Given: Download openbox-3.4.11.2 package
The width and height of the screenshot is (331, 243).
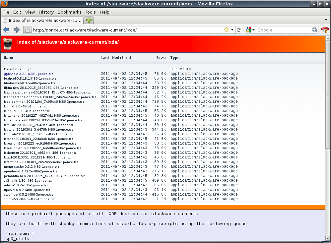Looking at the screenshot, I should tap(31, 171).
